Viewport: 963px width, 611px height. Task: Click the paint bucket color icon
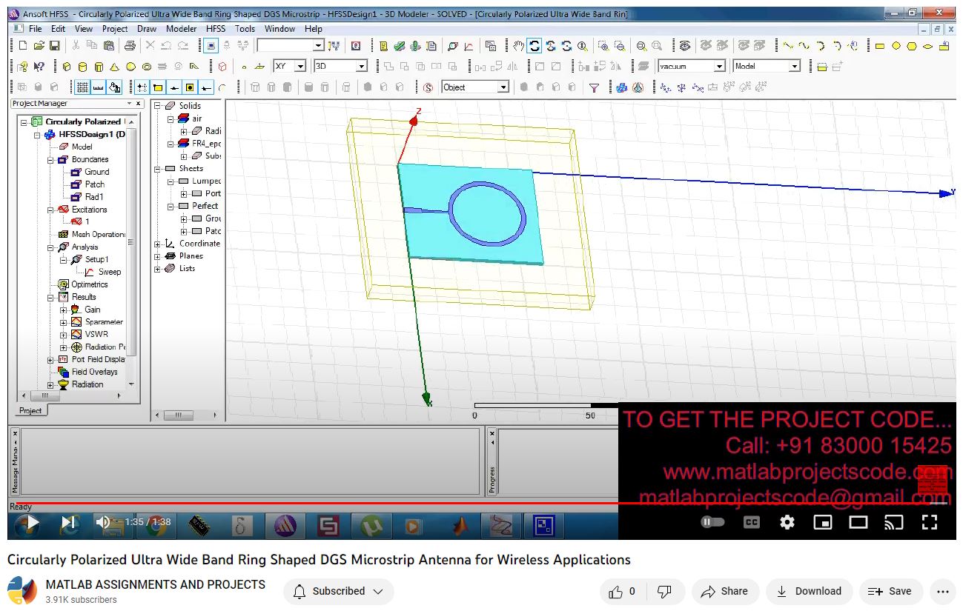click(113, 87)
